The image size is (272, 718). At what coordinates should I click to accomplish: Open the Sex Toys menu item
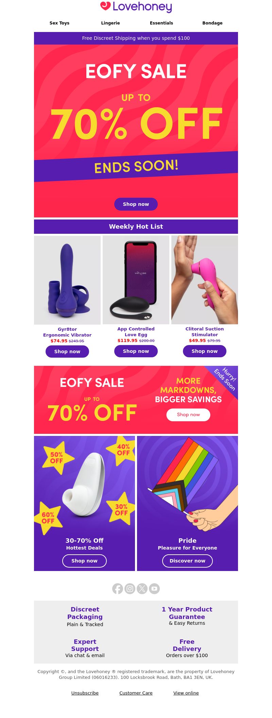60,23
